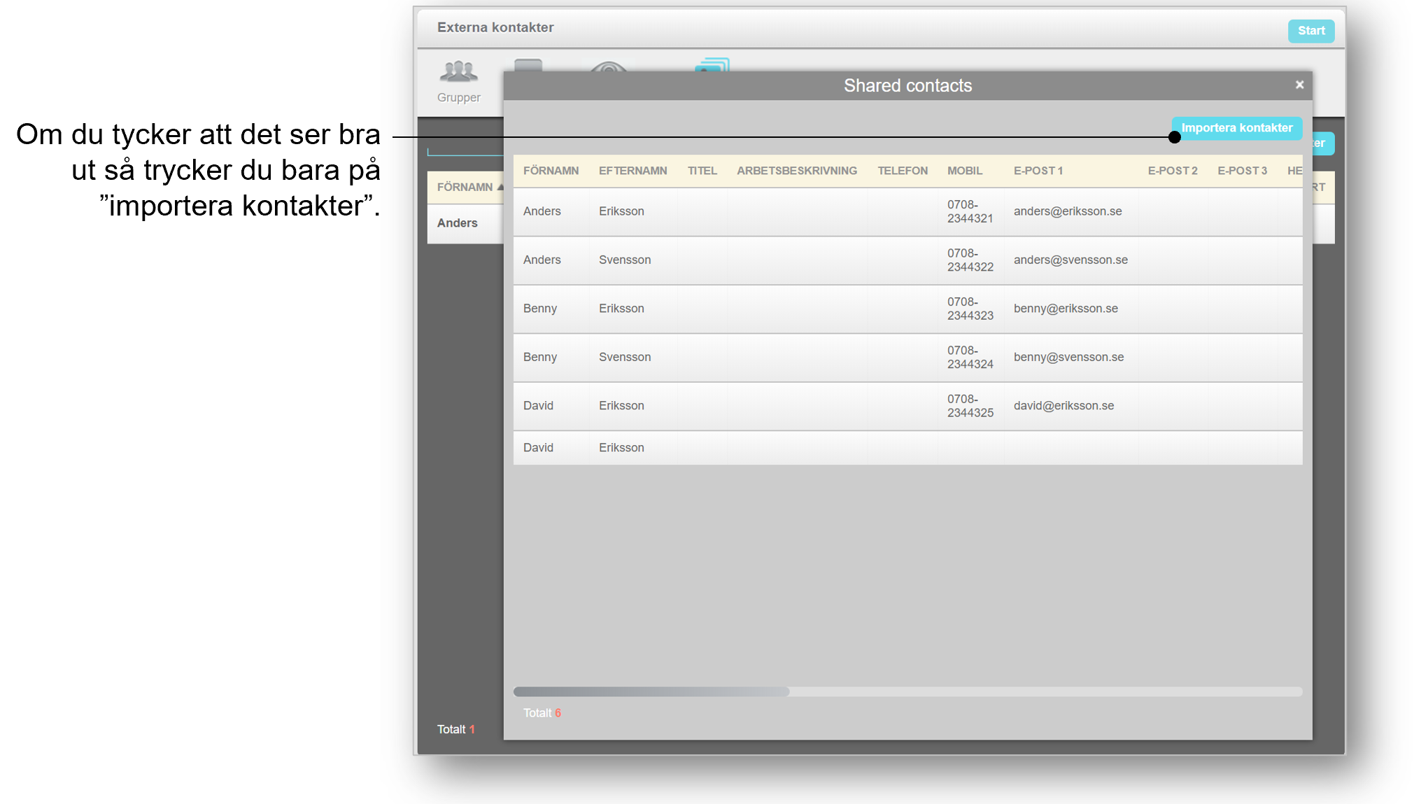Screen dimensions: 1414x804
Task: Click the email anders@svensson.se
Action: [1070, 260]
